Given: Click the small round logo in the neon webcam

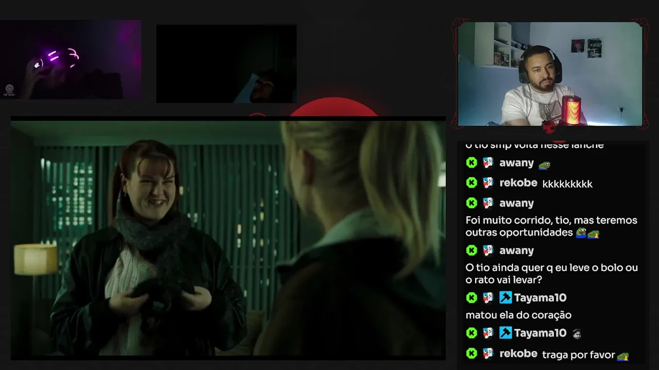Looking at the screenshot, I should point(9,90).
